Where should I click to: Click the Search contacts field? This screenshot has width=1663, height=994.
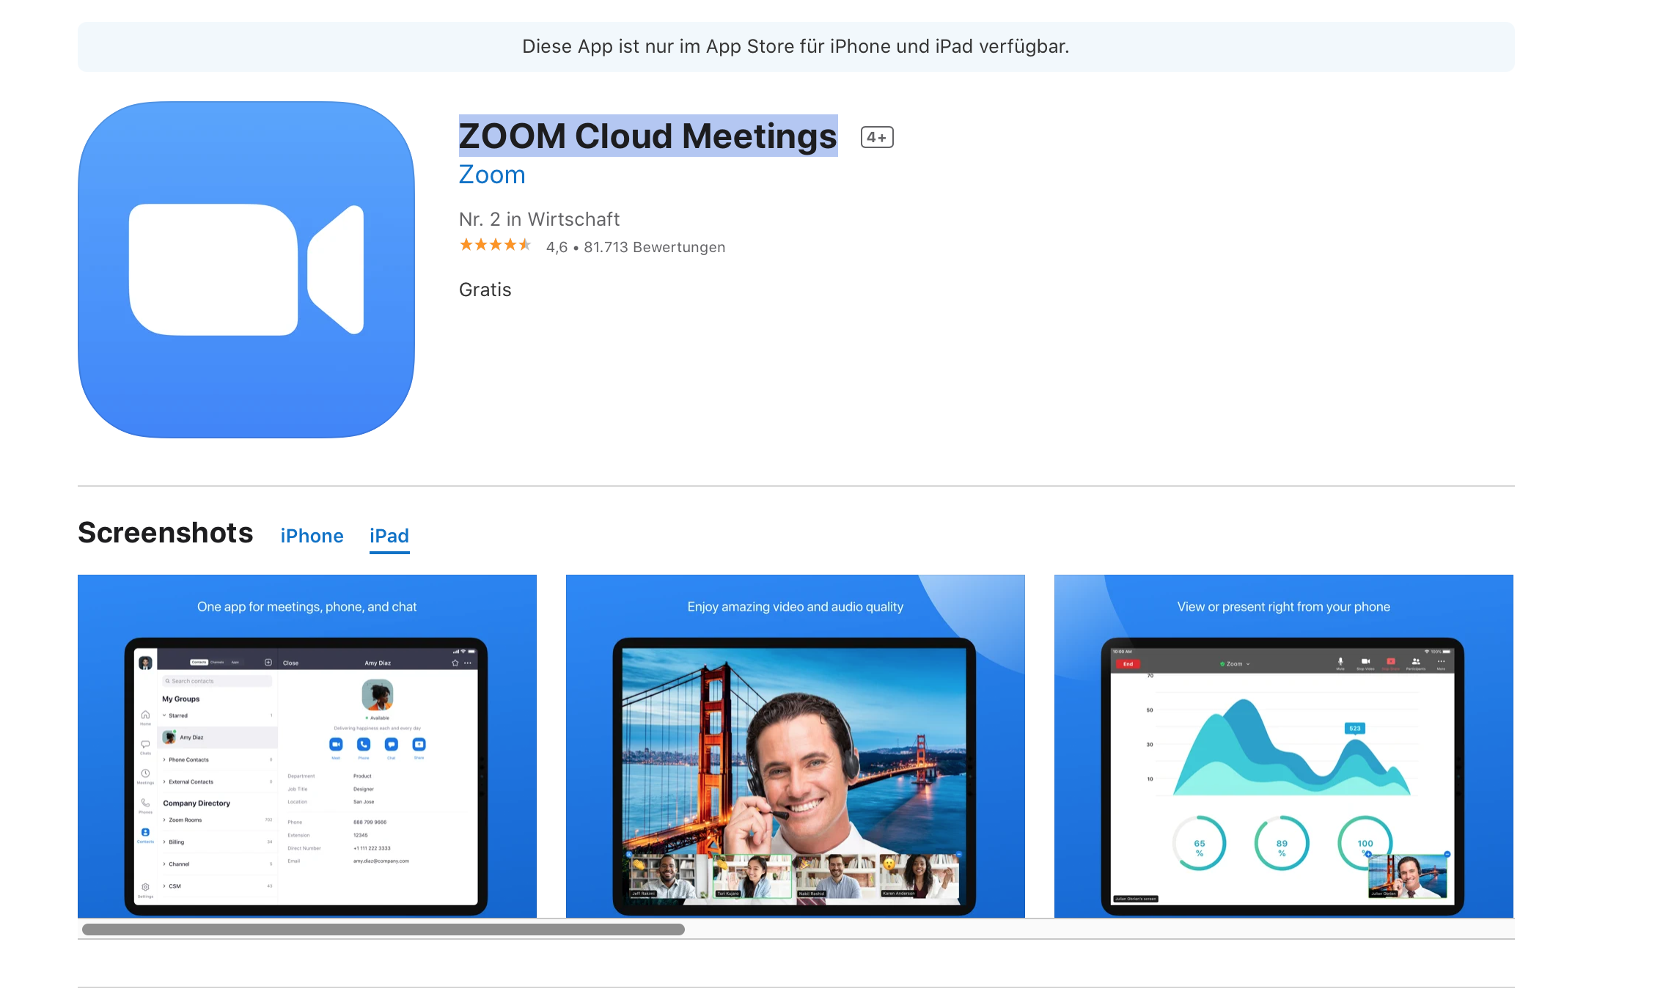click(x=216, y=681)
